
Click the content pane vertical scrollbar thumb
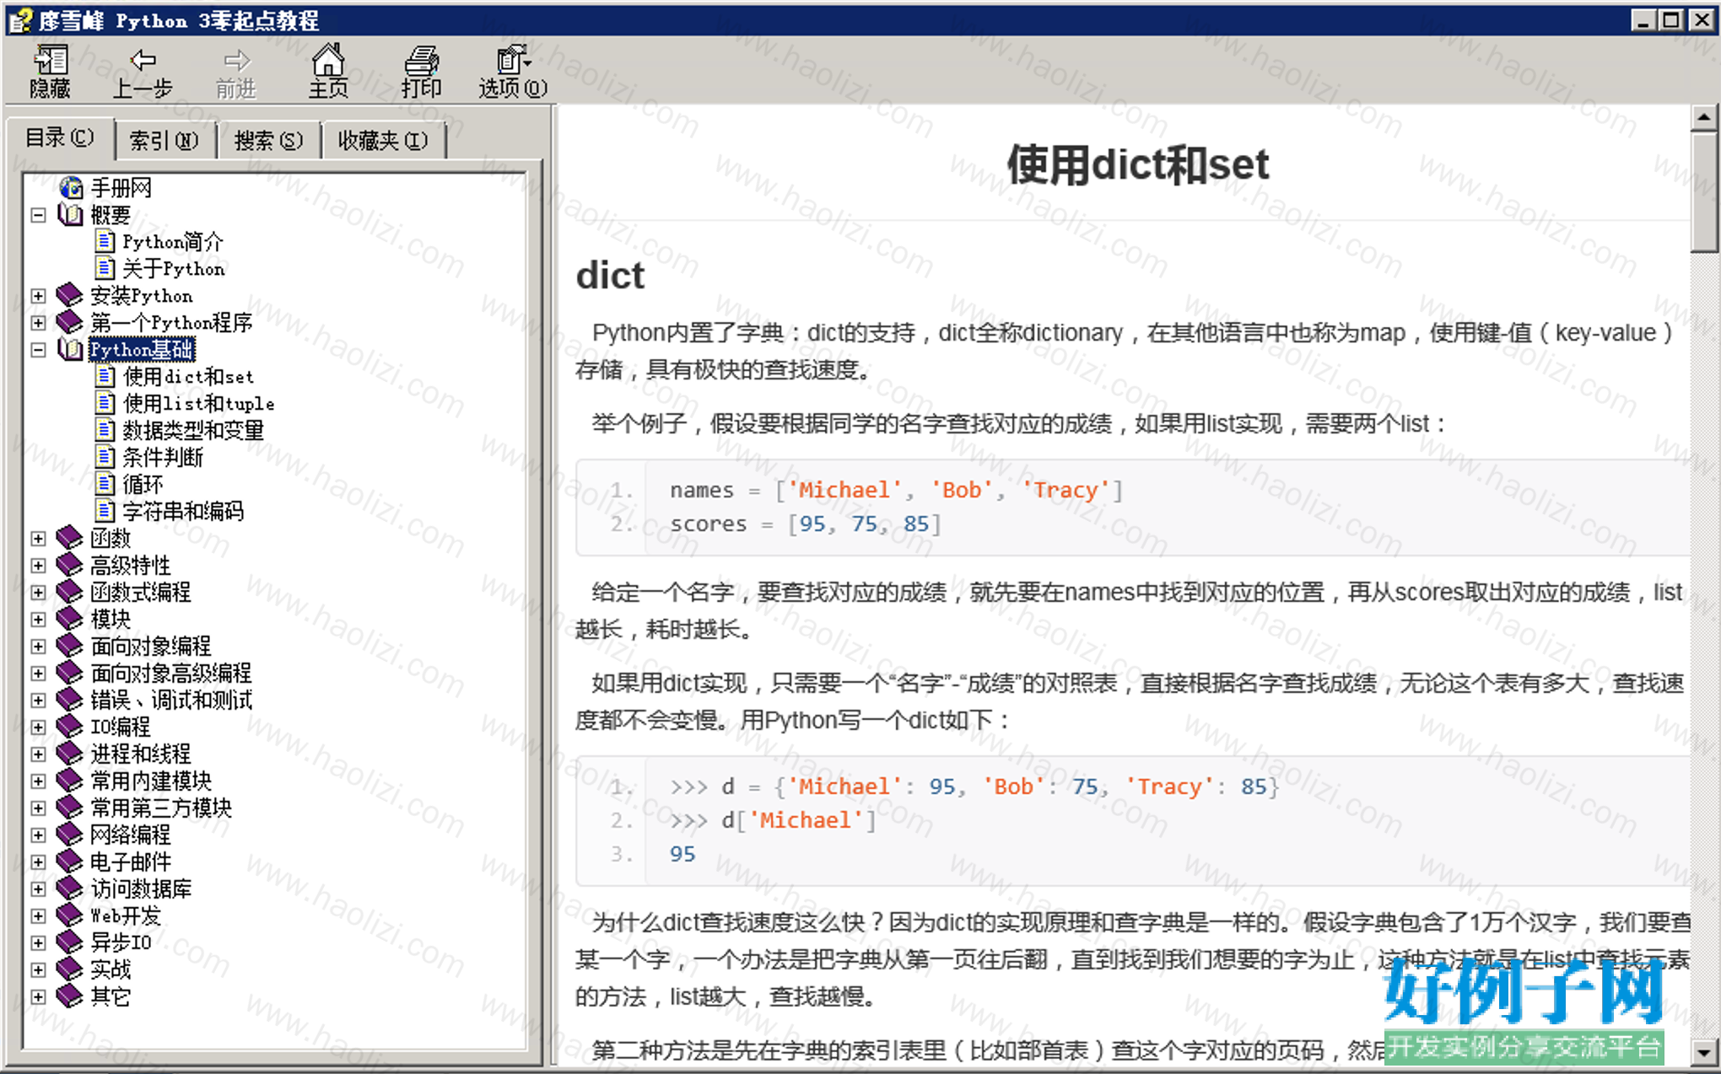(1703, 192)
